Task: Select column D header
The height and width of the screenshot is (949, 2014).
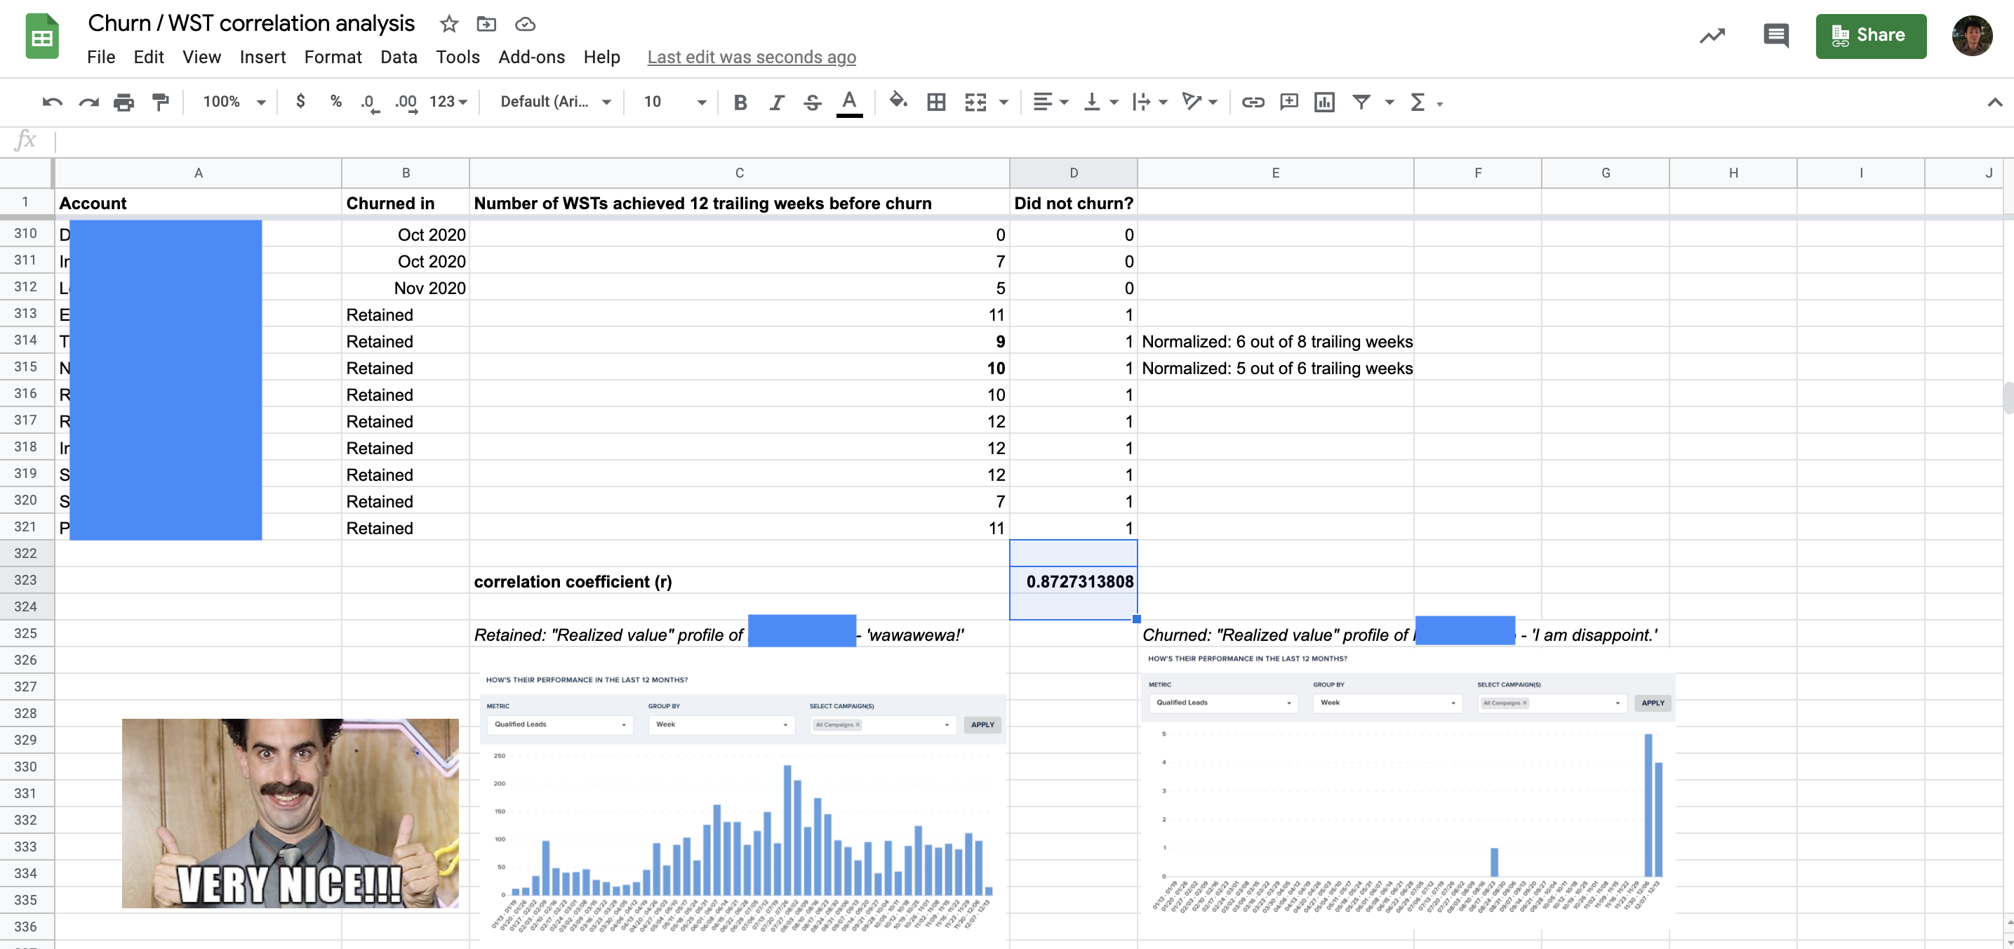Action: click(x=1074, y=173)
